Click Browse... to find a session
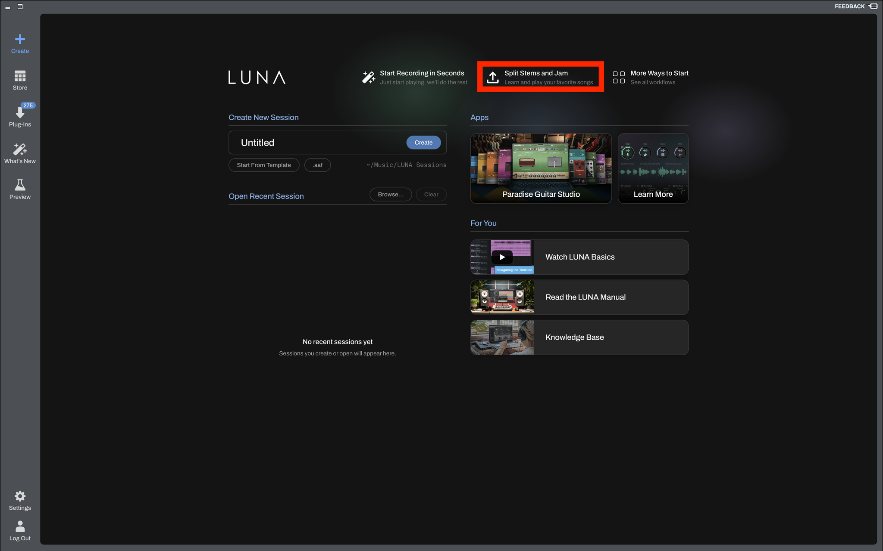883x551 pixels. coord(391,195)
